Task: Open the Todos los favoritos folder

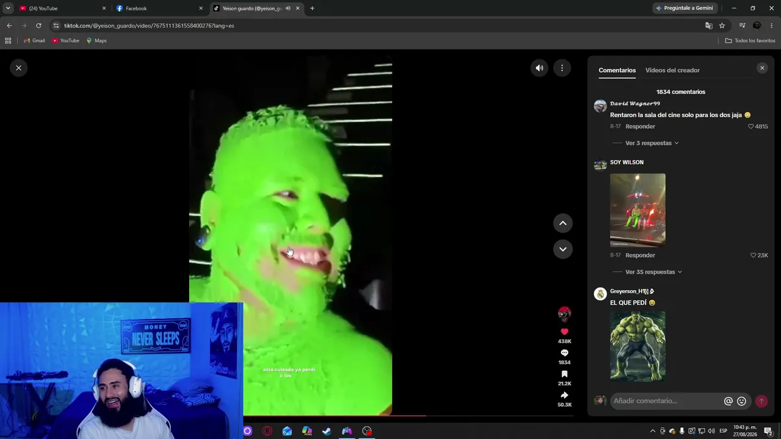Action: [750, 41]
